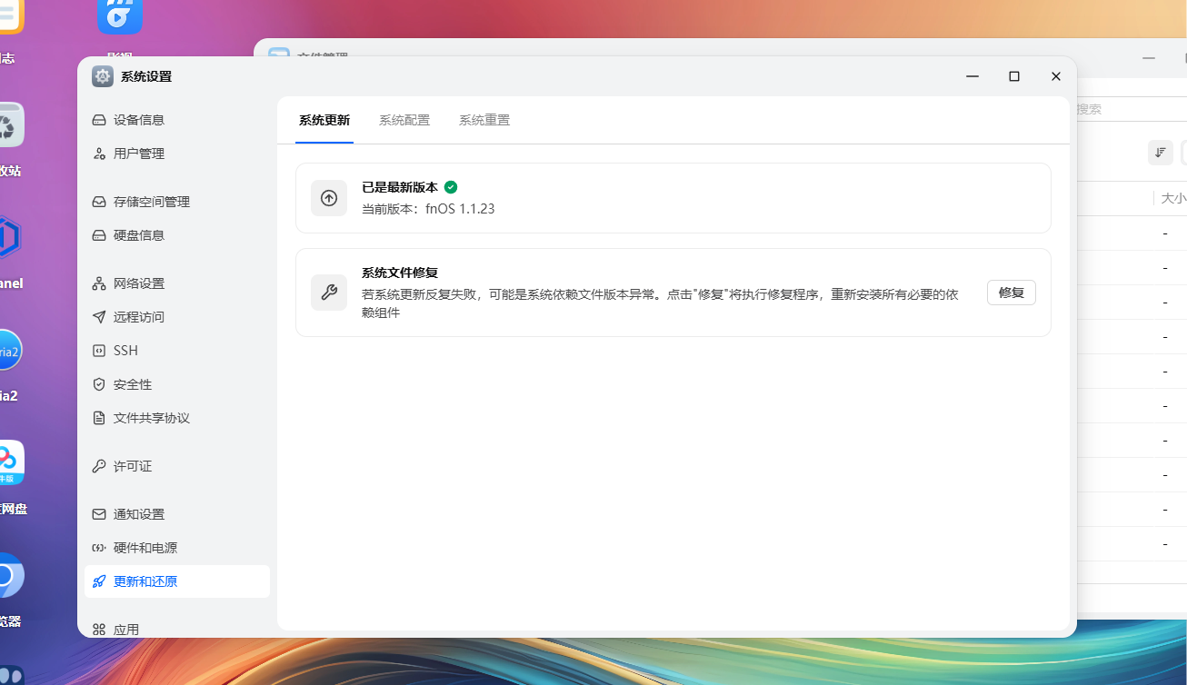
Task: Switch to the 系统重置 tab
Action: [484, 120]
